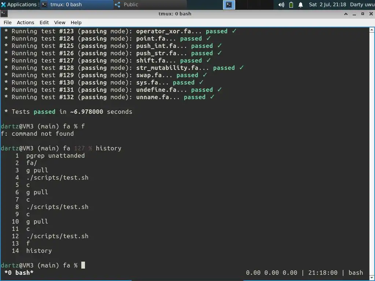Minimize the tmux terminal window
Screen dimensions: 375x281
(x=354, y=14)
